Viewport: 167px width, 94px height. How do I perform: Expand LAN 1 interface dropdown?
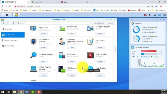point(138,57)
